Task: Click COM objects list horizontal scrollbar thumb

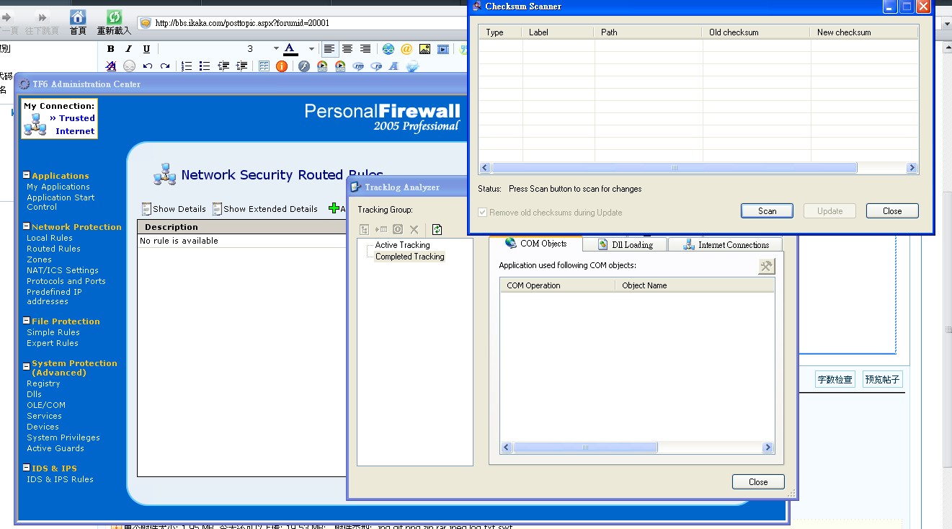Action: (x=585, y=448)
